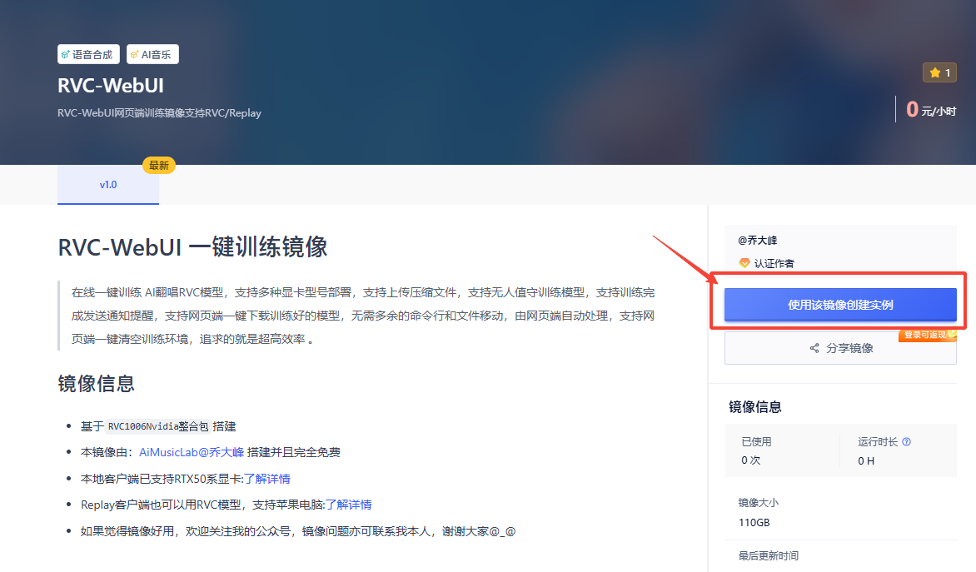The height and width of the screenshot is (572, 976).
Task: Click the star favorite icon
Action: click(x=935, y=72)
